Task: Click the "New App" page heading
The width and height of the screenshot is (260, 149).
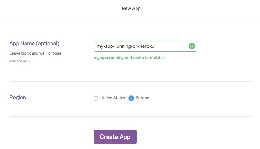Action: [131, 8]
